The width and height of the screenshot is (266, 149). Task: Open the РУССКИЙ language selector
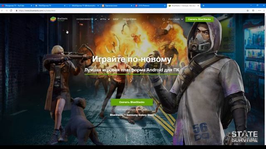(x=176, y=19)
